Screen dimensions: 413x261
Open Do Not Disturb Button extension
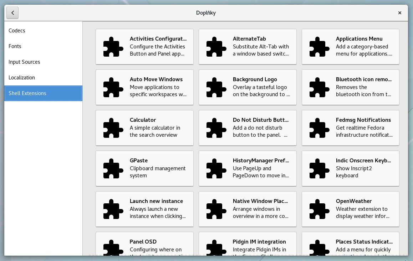tap(248, 128)
